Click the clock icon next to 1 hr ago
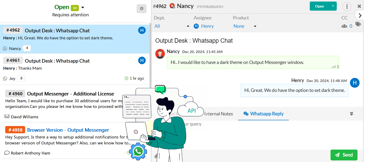 127,78
